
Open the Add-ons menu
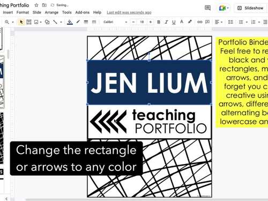(x=82, y=12)
